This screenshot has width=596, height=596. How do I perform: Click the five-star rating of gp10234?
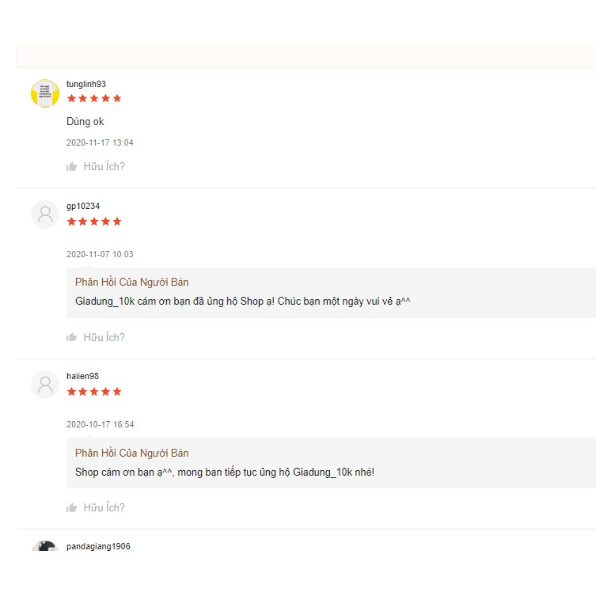94,222
